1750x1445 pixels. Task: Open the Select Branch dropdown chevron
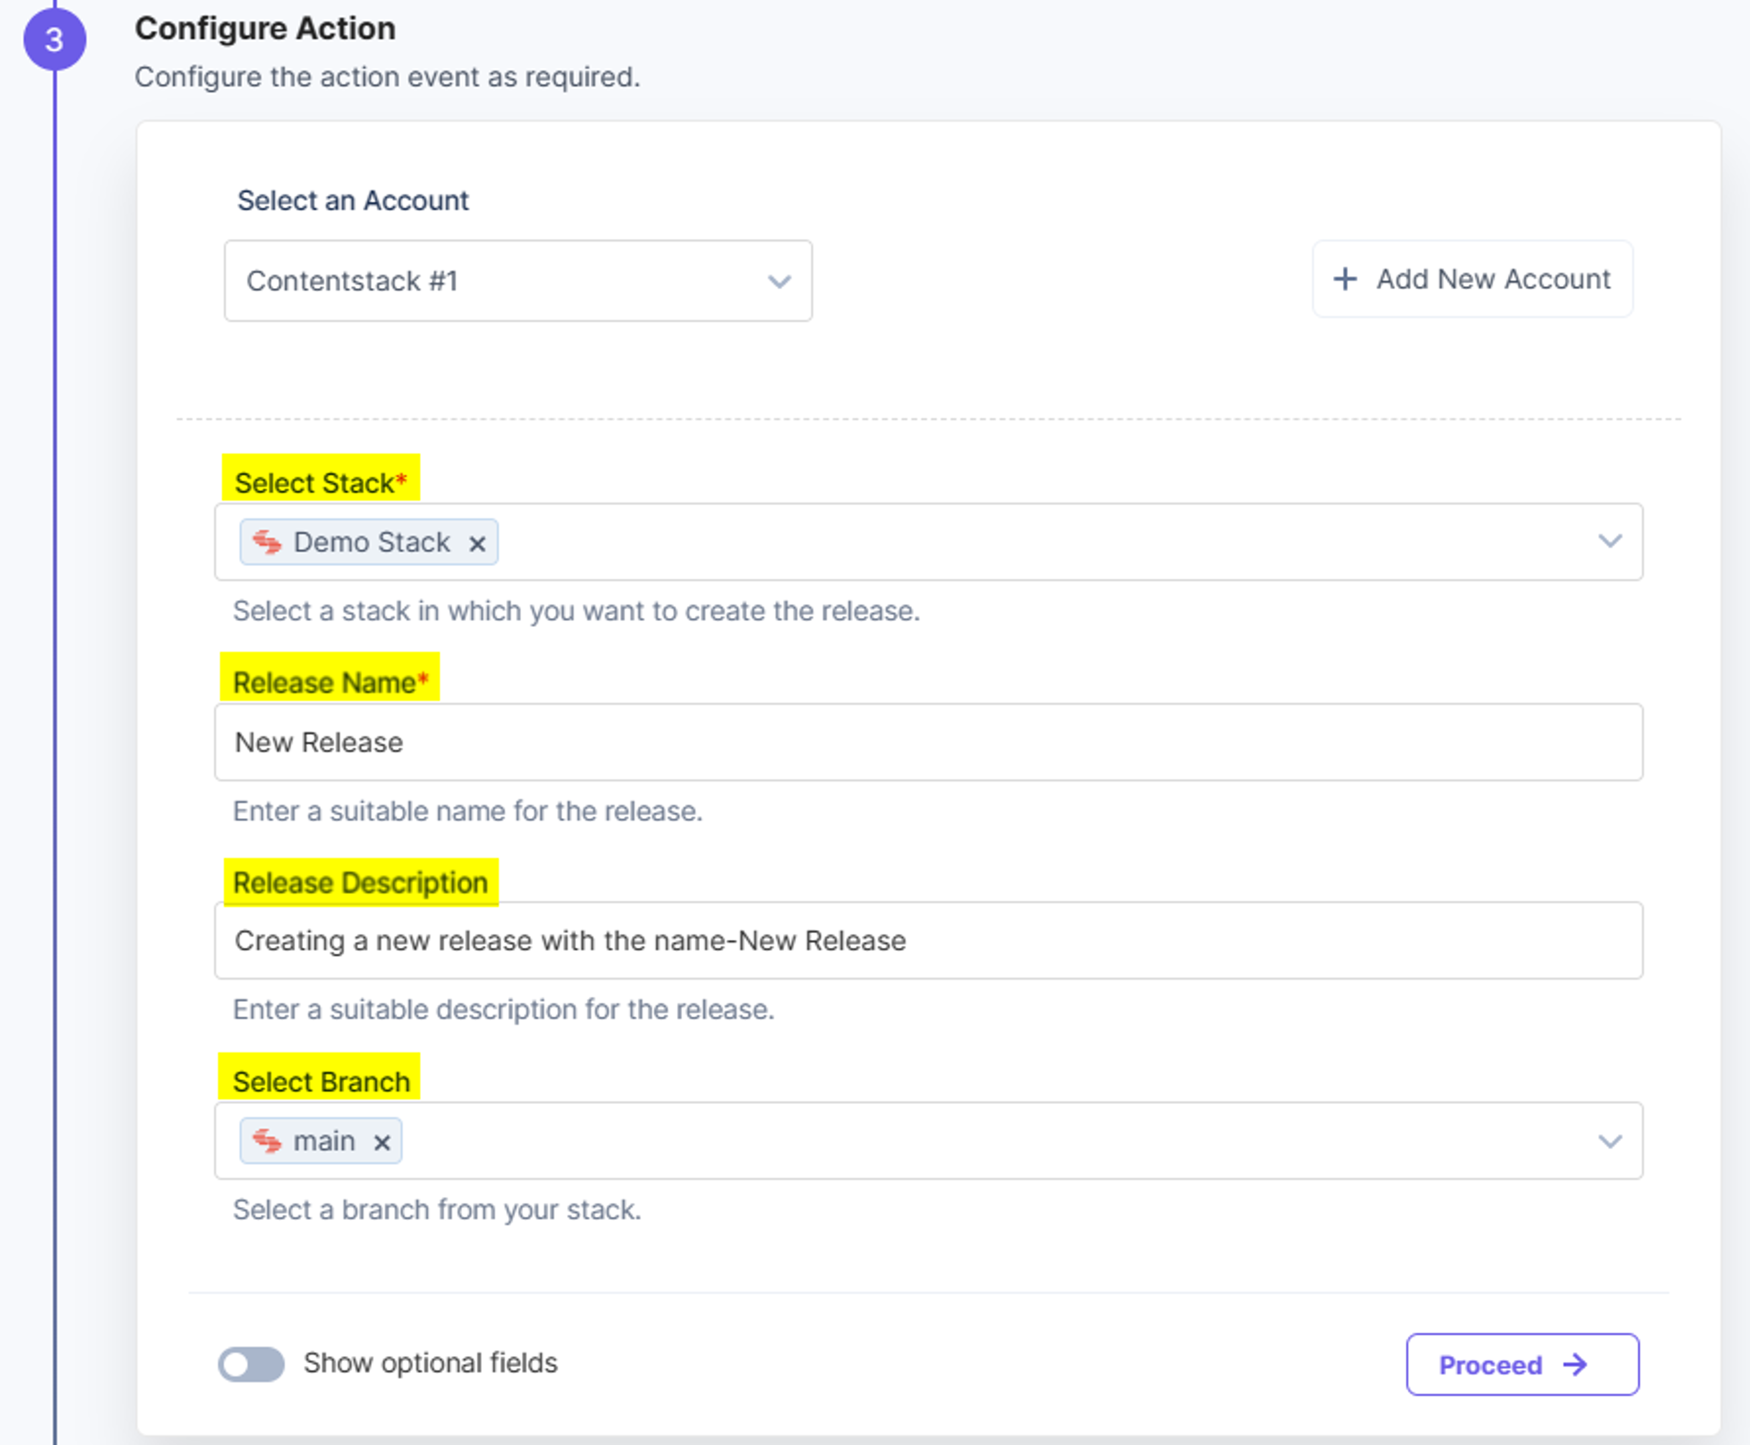click(x=1610, y=1140)
